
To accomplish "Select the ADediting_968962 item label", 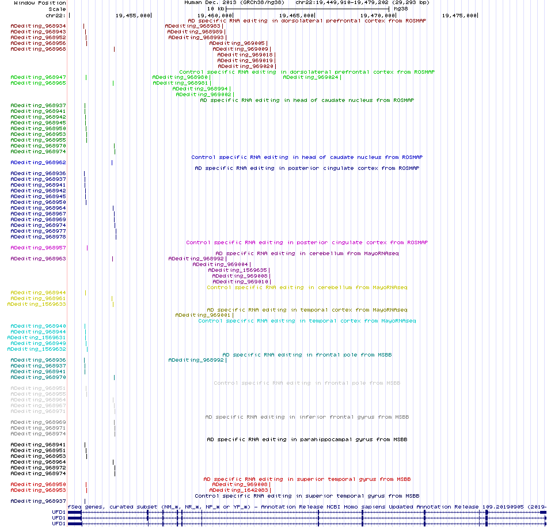I will click(38, 162).
